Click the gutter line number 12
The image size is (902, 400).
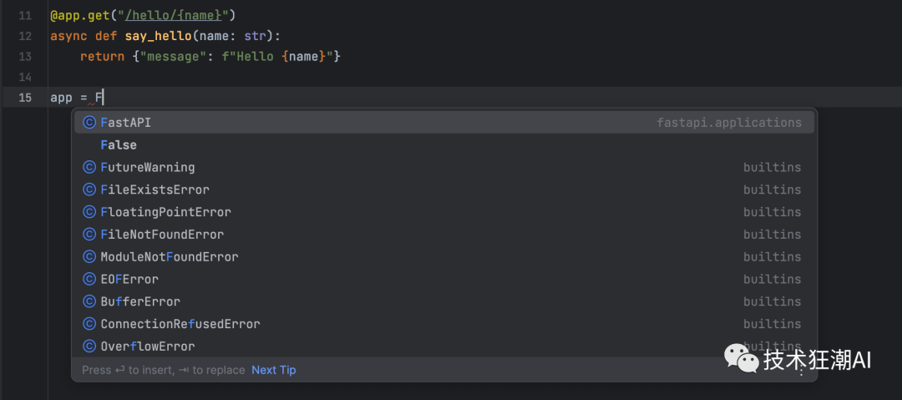pos(24,36)
